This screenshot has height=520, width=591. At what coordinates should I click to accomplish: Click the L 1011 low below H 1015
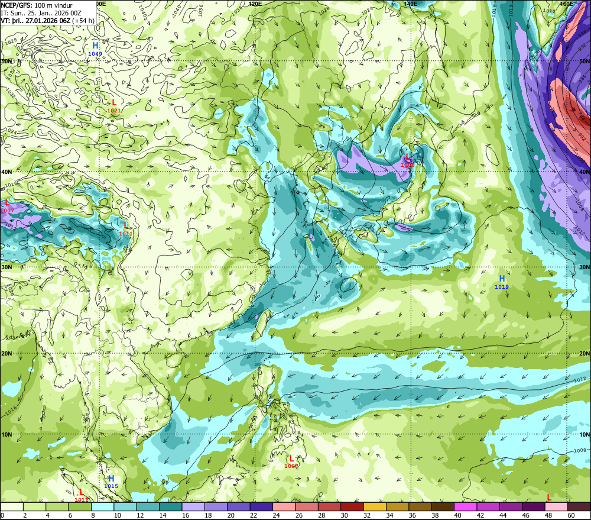(82, 496)
